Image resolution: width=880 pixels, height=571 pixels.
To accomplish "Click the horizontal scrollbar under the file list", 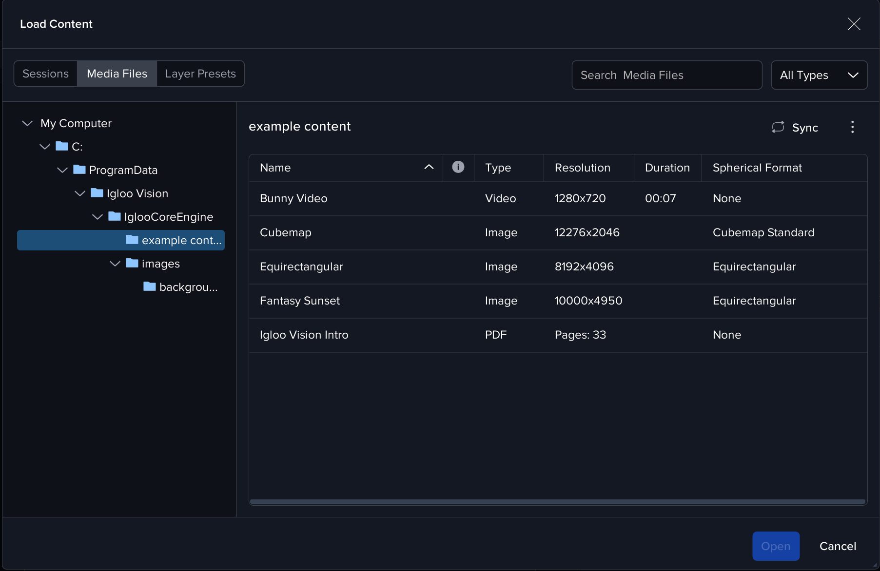I will [557, 501].
